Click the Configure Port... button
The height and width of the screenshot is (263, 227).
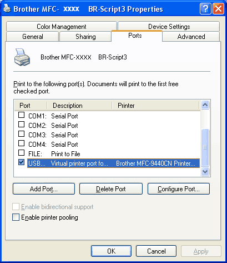pyautogui.click(x=179, y=189)
